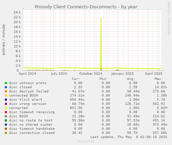Click the lime 'connected' legend swatch
The height and width of the screenshot is (145, 172).
pyautogui.click(x=6, y=108)
